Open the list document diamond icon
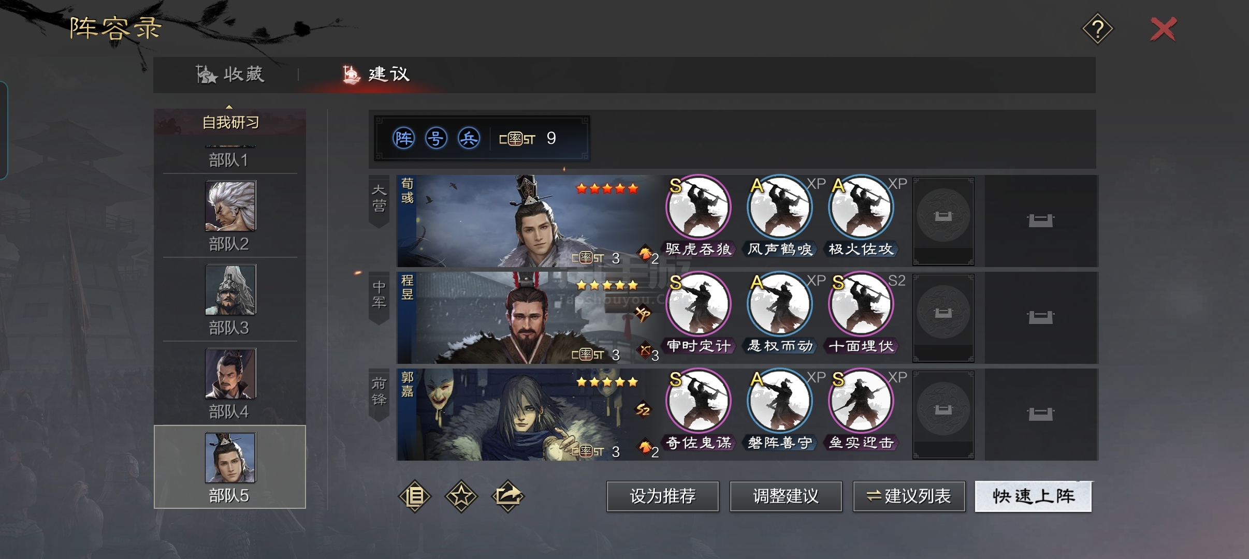This screenshot has height=559, width=1249. [414, 496]
